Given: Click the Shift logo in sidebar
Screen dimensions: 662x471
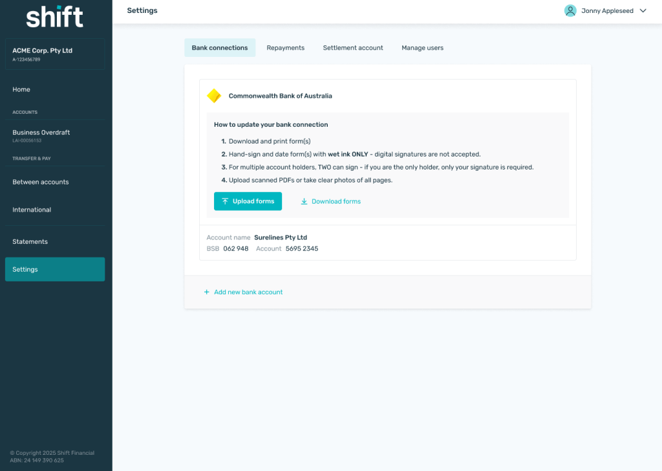Looking at the screenshot, I should pyautogui.click(x=55, y=17).
